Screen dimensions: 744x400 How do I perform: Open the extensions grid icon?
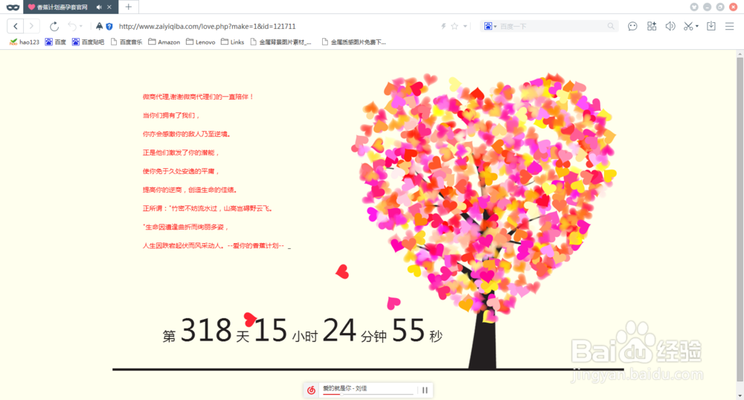652,26
